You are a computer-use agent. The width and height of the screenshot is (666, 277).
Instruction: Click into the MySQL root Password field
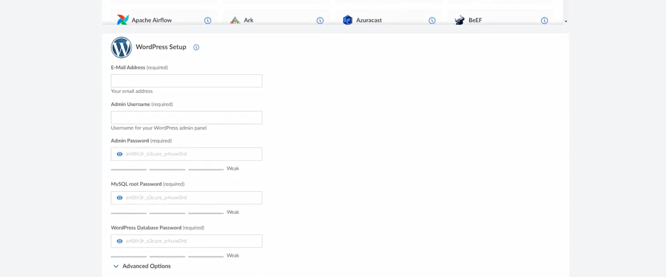[187, 198]
